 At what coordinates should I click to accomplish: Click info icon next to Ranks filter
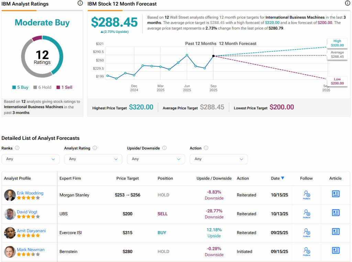pyautogui.click(x=17, y=148)
